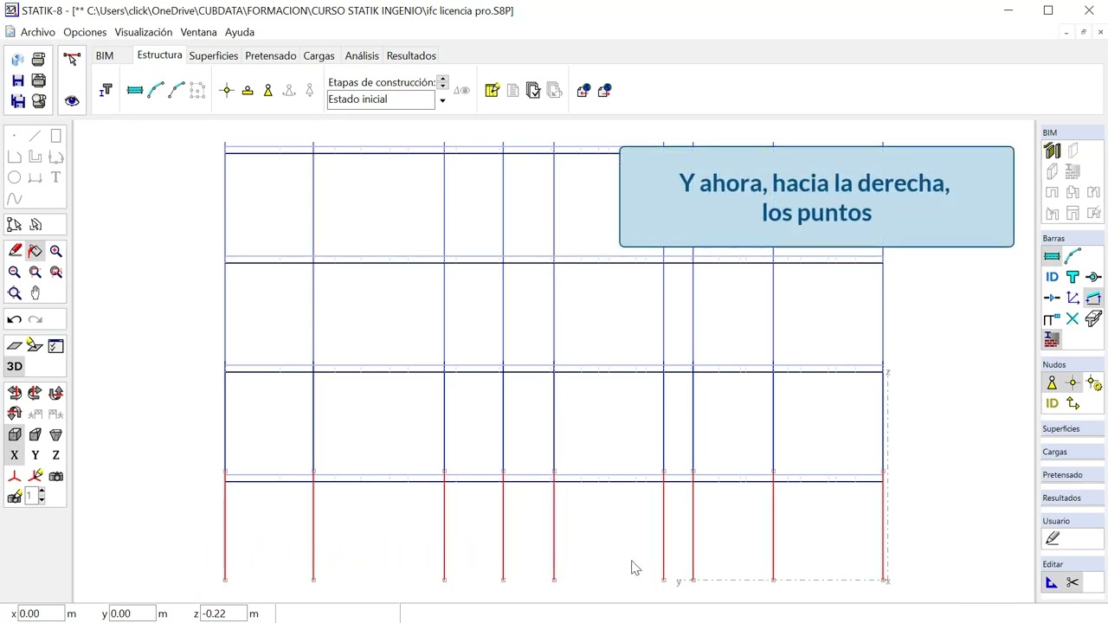1108x623 pixels.
Task: Step the construction stage spinner
Action: (442, 82)
